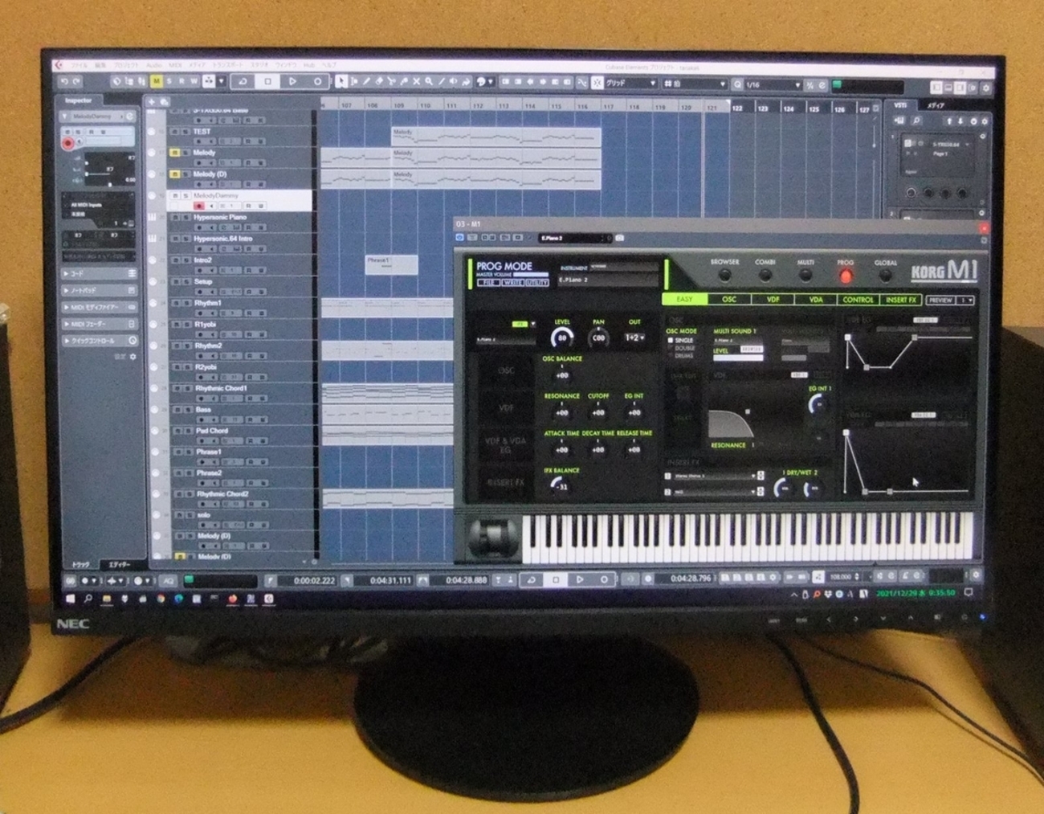1044x814 pixels.
Task: Click Stop in the bottom transport bar
Action: tap(556, 579)
